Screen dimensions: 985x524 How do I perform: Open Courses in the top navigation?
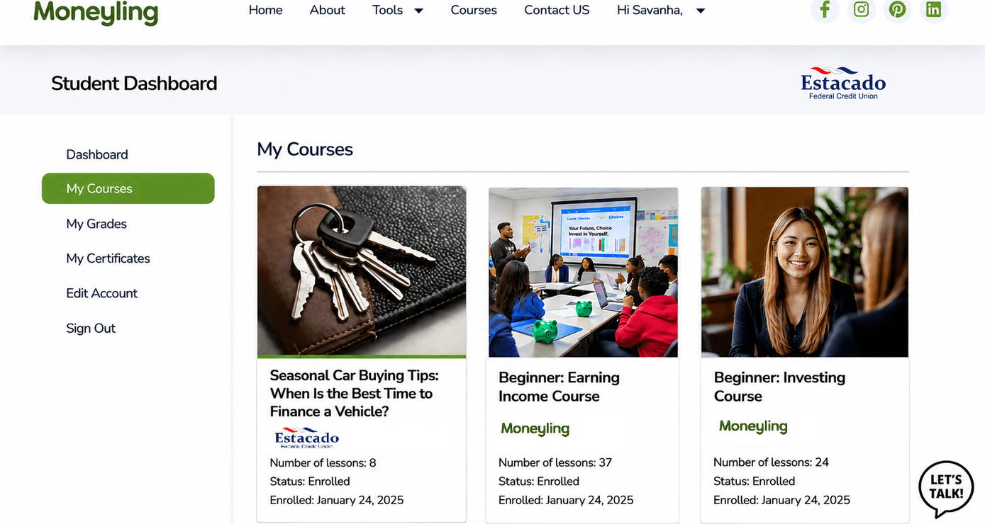coord(474,10)
